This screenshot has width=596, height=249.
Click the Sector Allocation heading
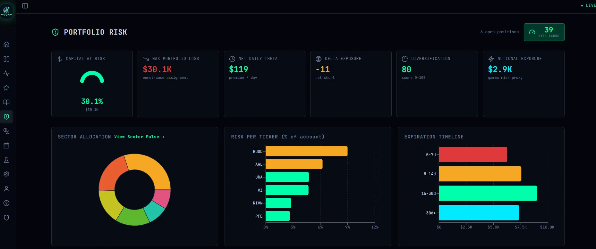(84, 137)
